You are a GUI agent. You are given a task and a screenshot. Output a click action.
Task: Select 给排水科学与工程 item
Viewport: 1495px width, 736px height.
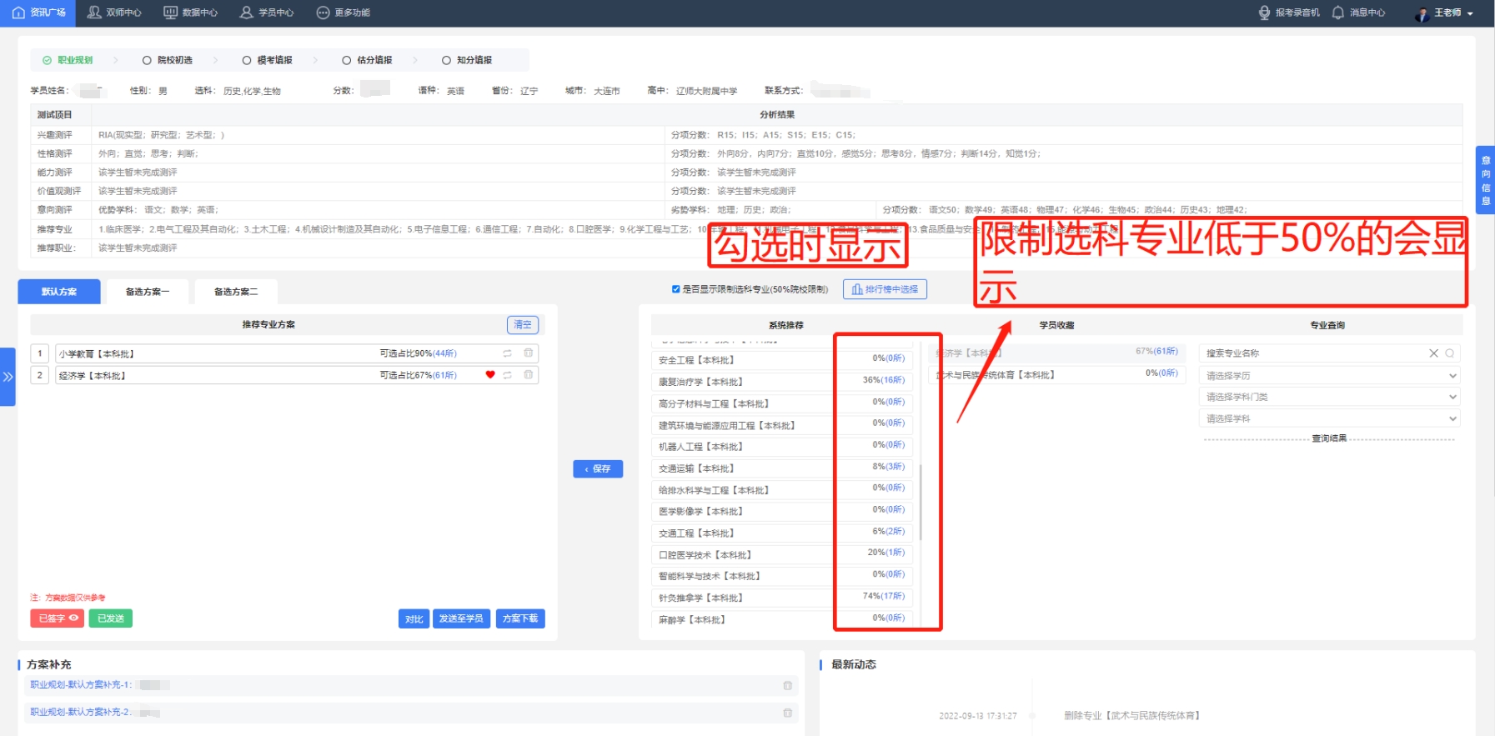(x=781, y=490)
